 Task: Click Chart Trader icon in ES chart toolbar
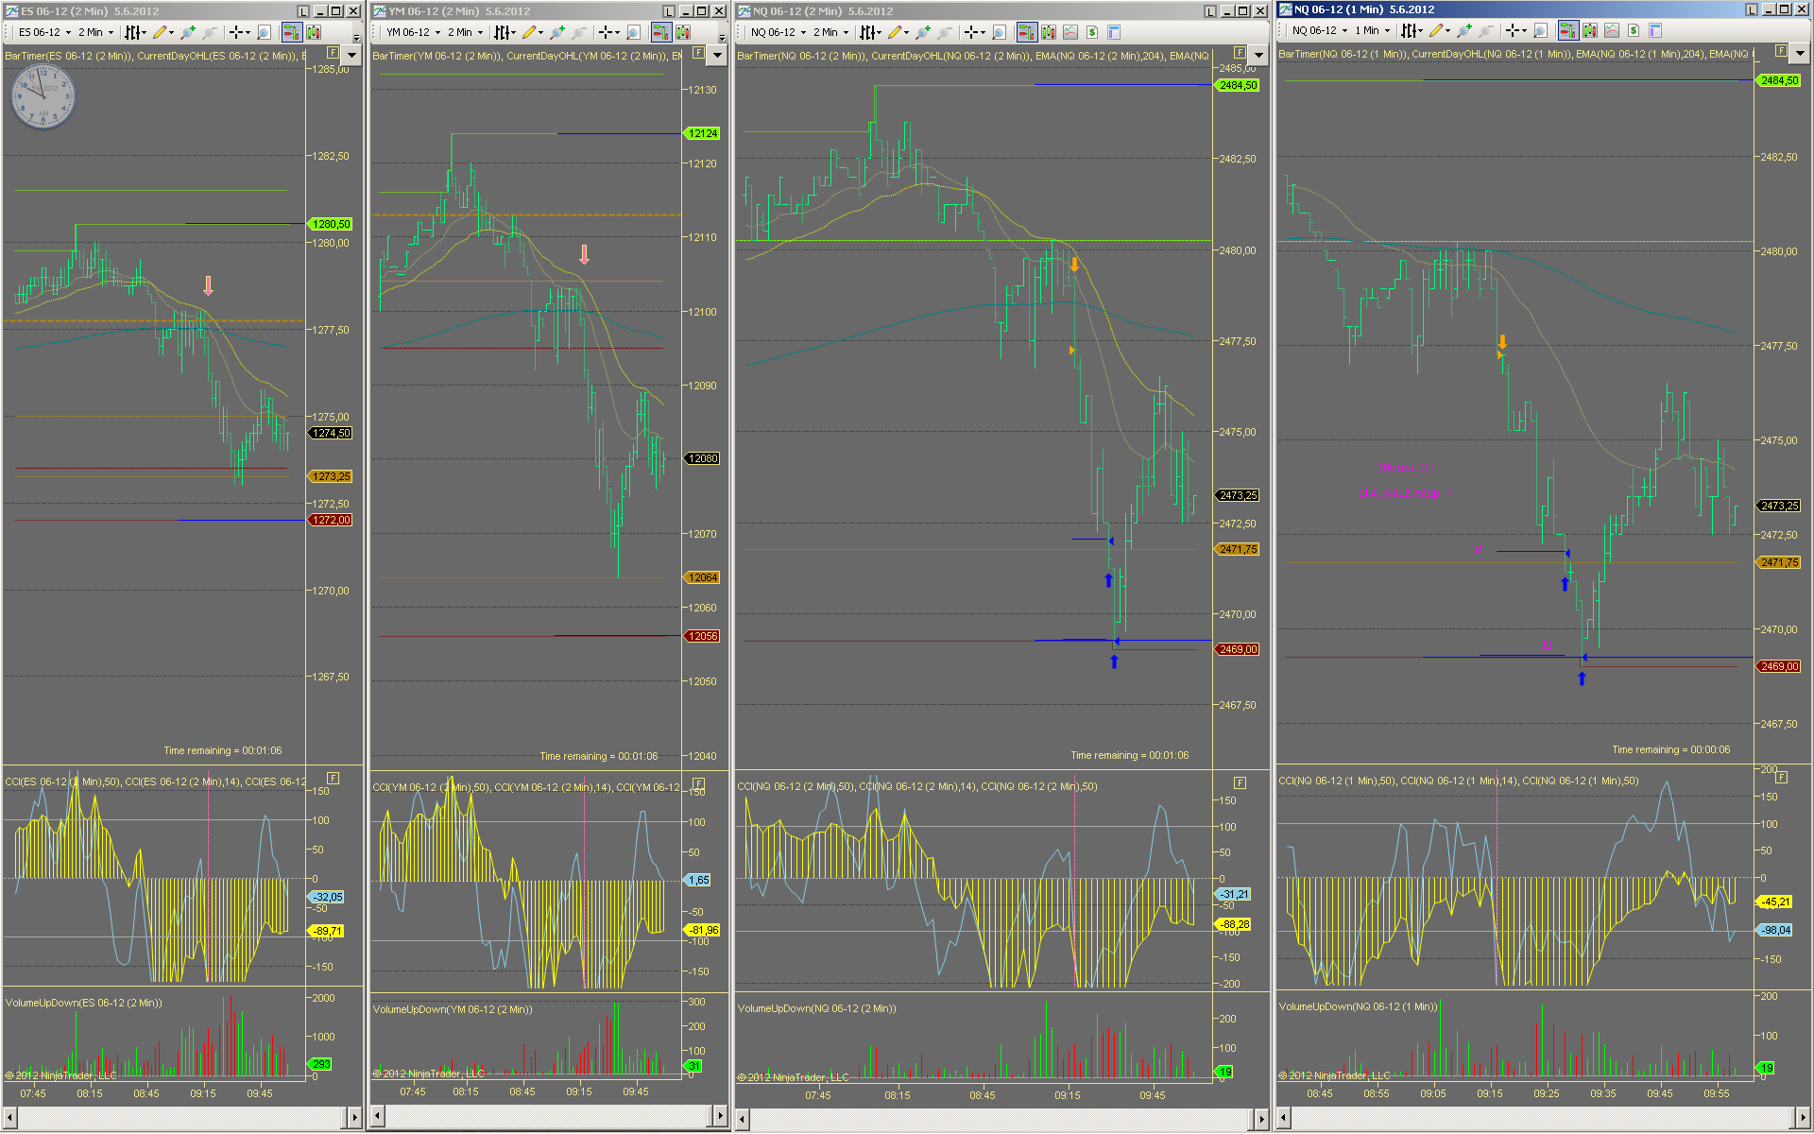291,32
